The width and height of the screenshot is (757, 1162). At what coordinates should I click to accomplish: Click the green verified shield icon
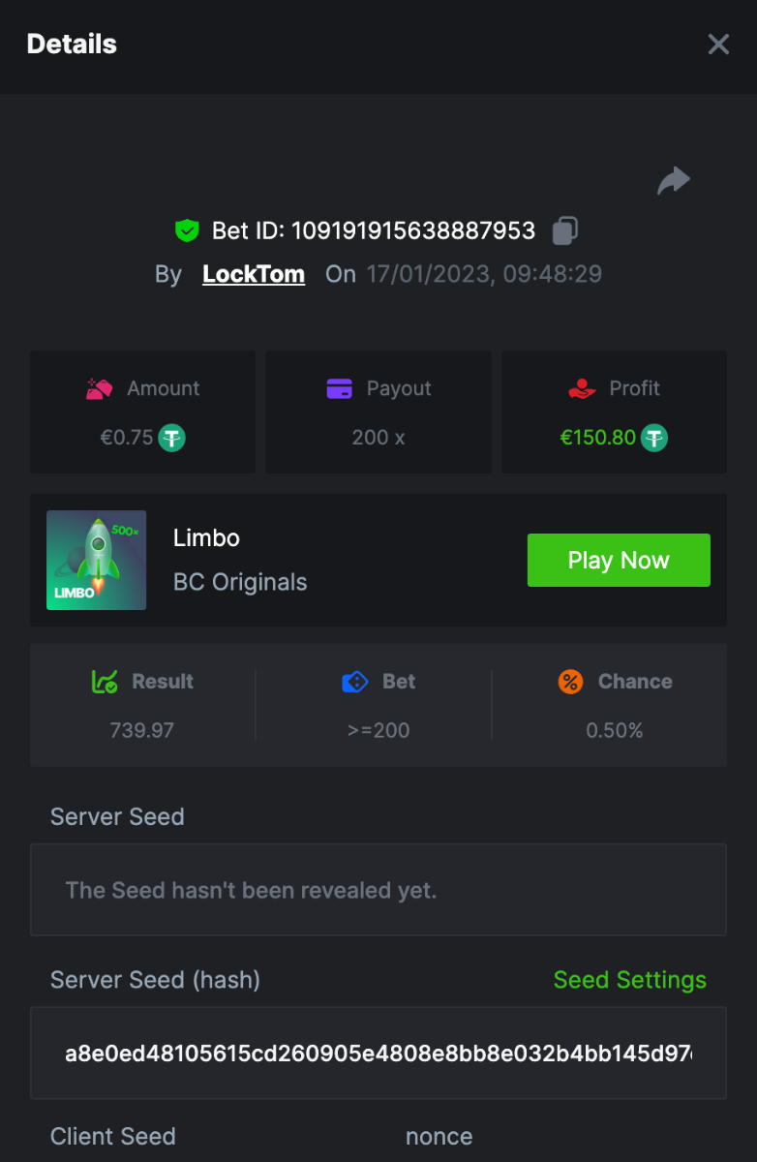[x=187, y=230]
